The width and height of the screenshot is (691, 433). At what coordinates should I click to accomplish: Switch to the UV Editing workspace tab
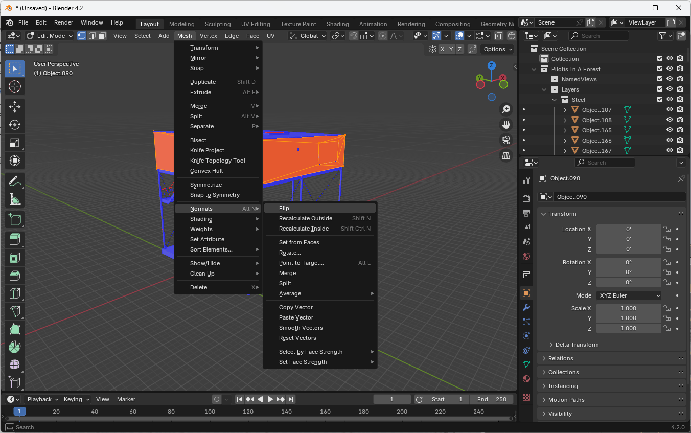pos(256,24)
